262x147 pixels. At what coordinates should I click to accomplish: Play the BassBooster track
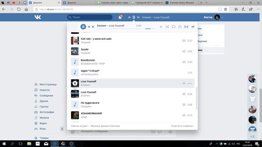pos(75,62)
